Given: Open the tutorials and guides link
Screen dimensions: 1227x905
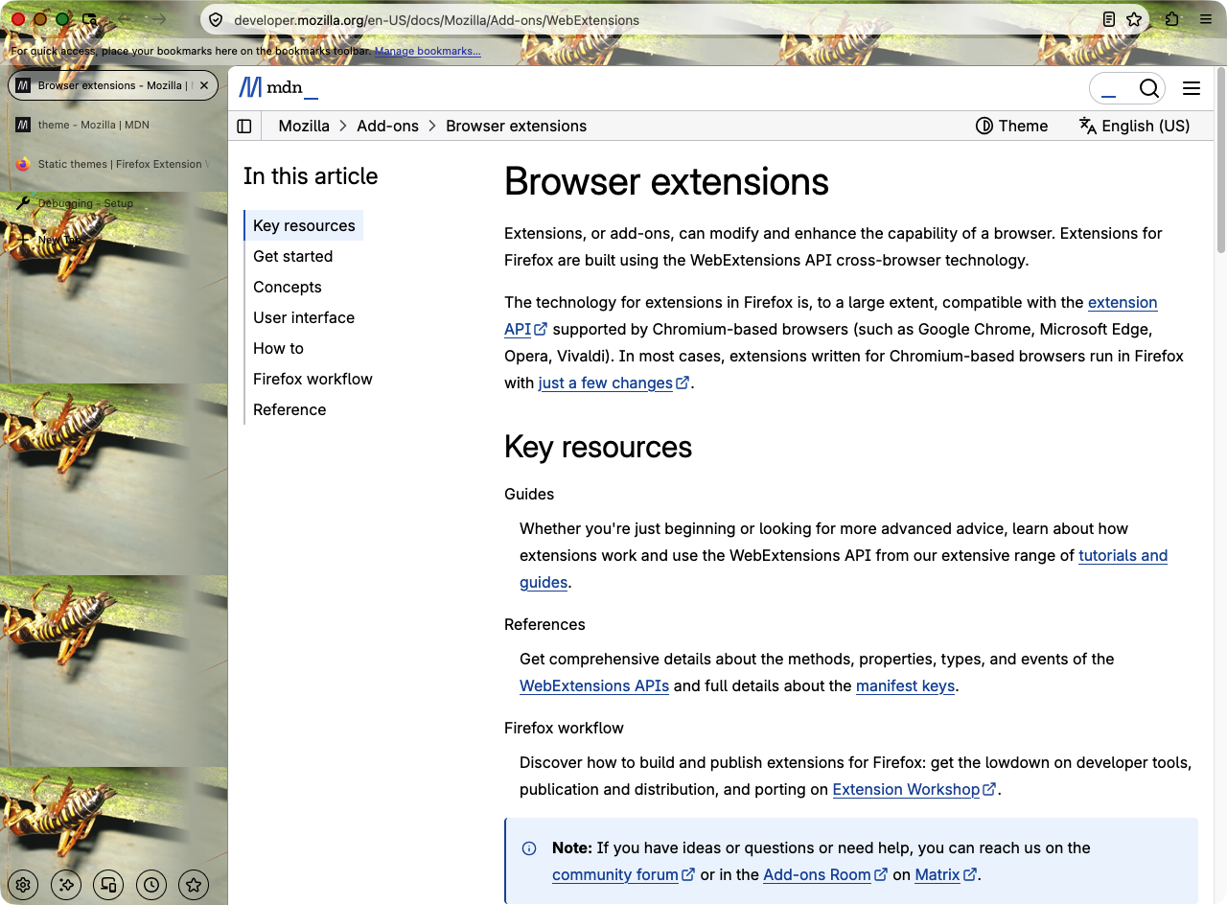Looking at the screenshot, I should tap(1123, 555).
